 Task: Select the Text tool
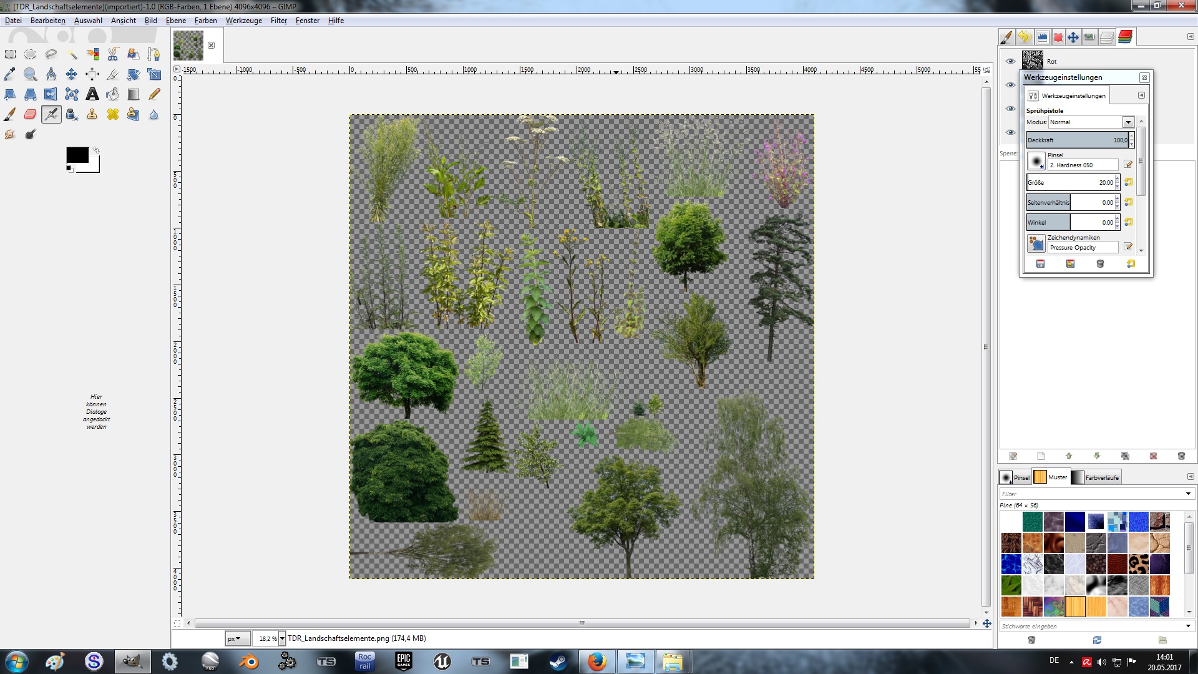[x=92, y=94]
